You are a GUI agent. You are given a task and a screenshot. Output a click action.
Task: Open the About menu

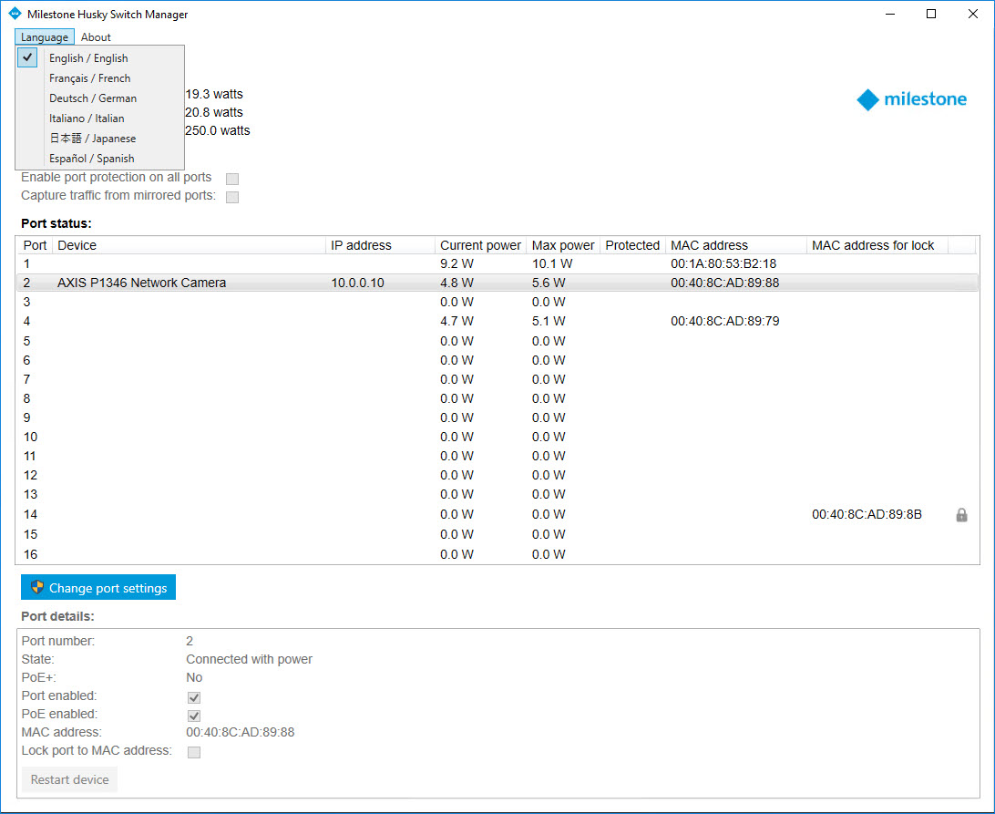[x=96, y=37]
